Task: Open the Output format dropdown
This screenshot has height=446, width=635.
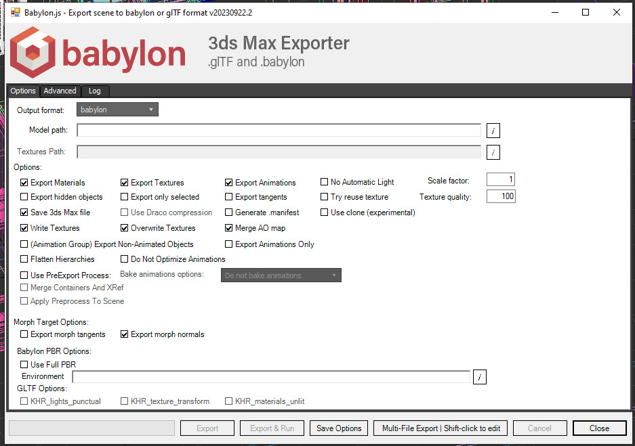Action: [117, 108]
